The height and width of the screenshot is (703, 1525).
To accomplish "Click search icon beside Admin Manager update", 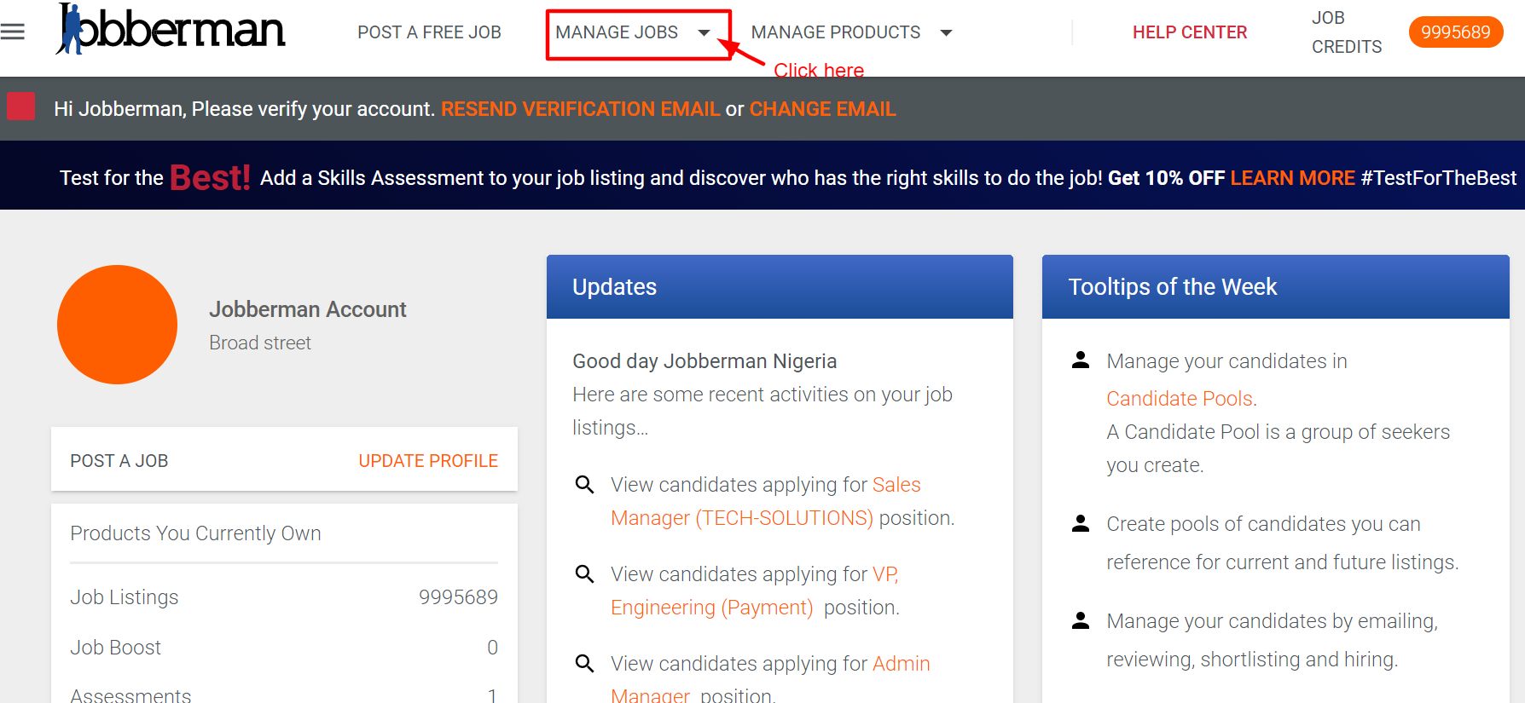I will coord(584,663).
